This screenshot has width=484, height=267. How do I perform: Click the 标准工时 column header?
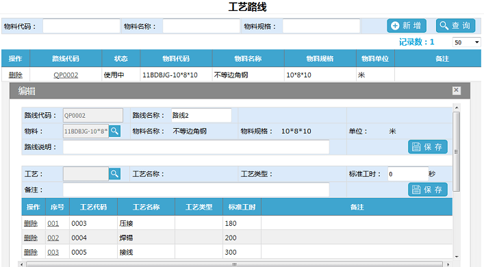pyautogui.click(x=242, y=207)
